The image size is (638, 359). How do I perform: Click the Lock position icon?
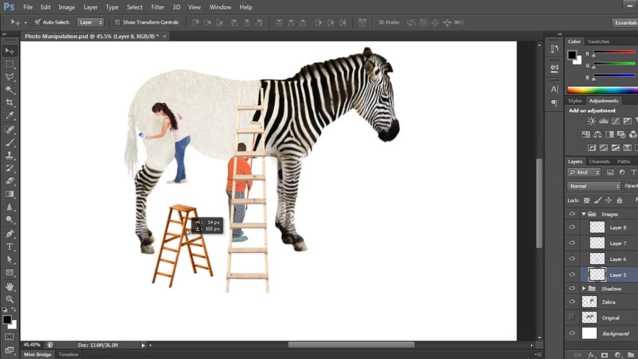pos(608,200)
